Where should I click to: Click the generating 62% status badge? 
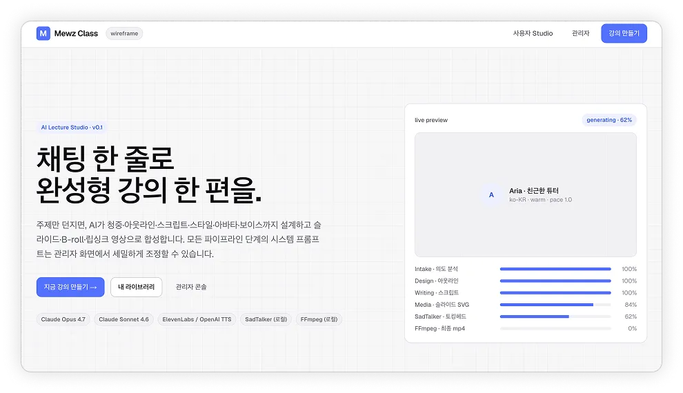(x=609, y=120)
